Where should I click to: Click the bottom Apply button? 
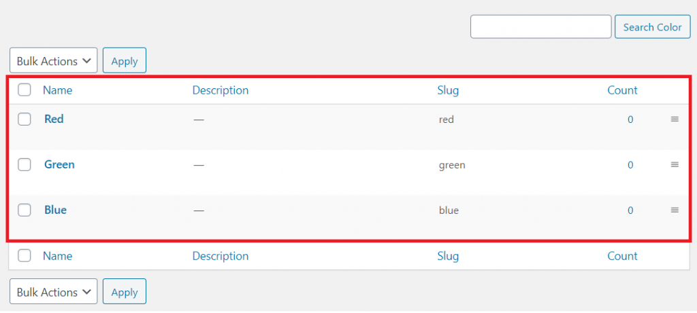pyautogui.click(x=125, y=291)
